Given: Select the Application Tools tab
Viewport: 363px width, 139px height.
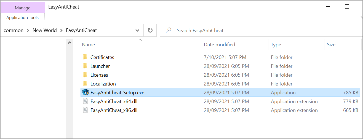Looking at the screenshot, I should click(x=22, y=17).
